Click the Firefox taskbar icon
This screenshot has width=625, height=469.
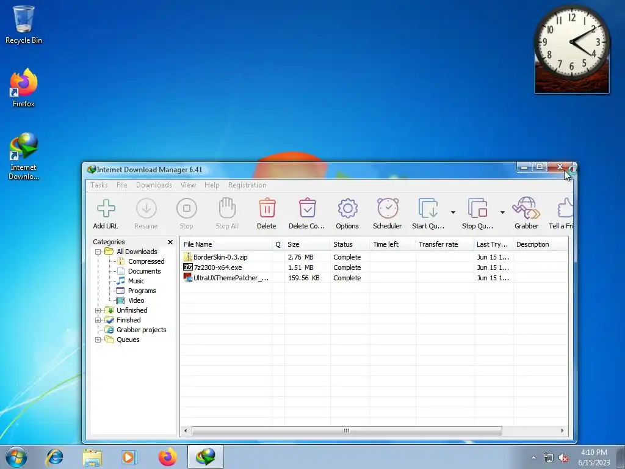tap(167, 457)
